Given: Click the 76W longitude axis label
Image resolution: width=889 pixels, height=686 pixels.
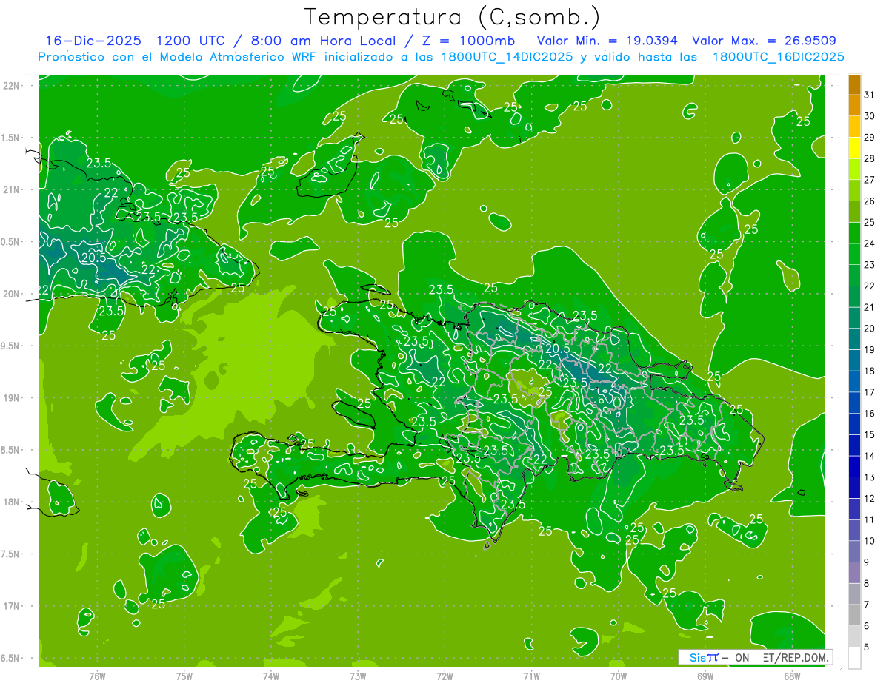Looking at the screenshot, I should [97, 676].
